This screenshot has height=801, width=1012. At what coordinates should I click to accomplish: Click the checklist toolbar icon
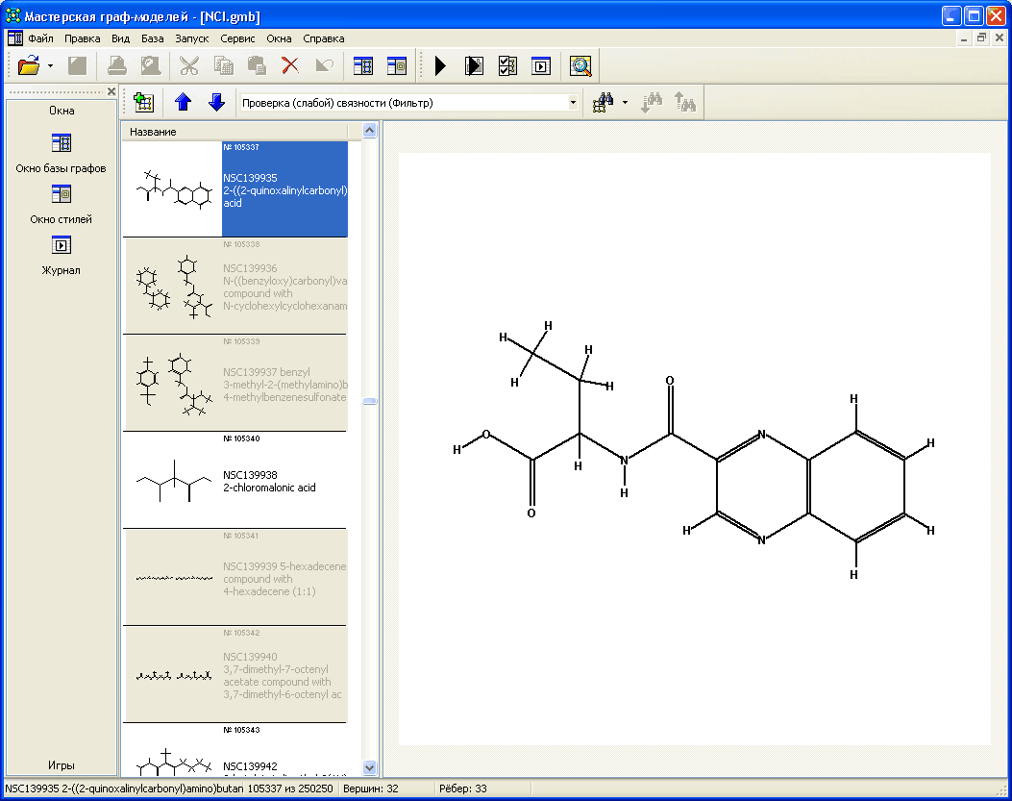tap(507, 65)
